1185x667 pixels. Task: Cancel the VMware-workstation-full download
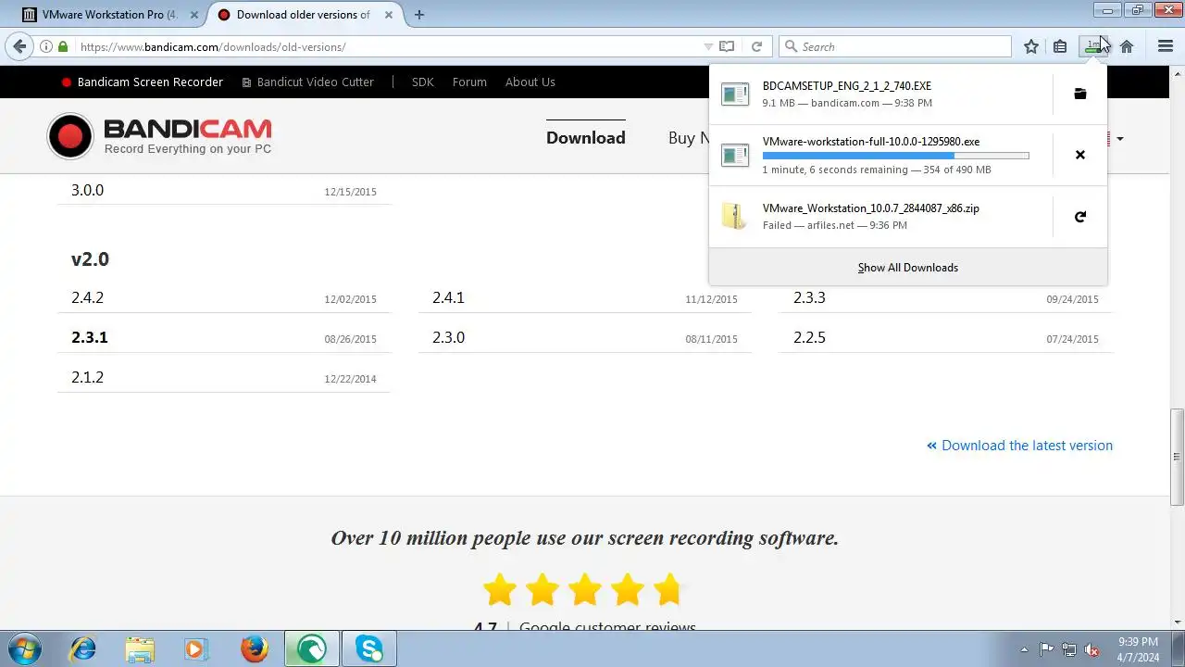(x=1079, y=155)
